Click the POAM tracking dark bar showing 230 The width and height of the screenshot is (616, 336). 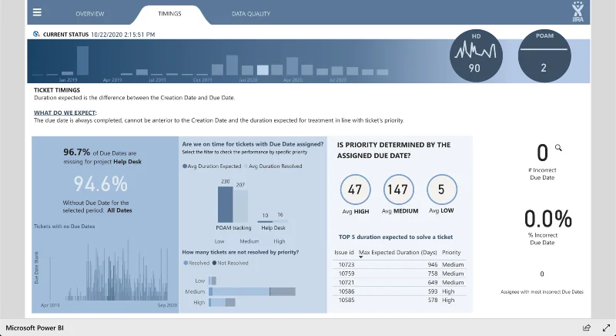coord(225,204)
